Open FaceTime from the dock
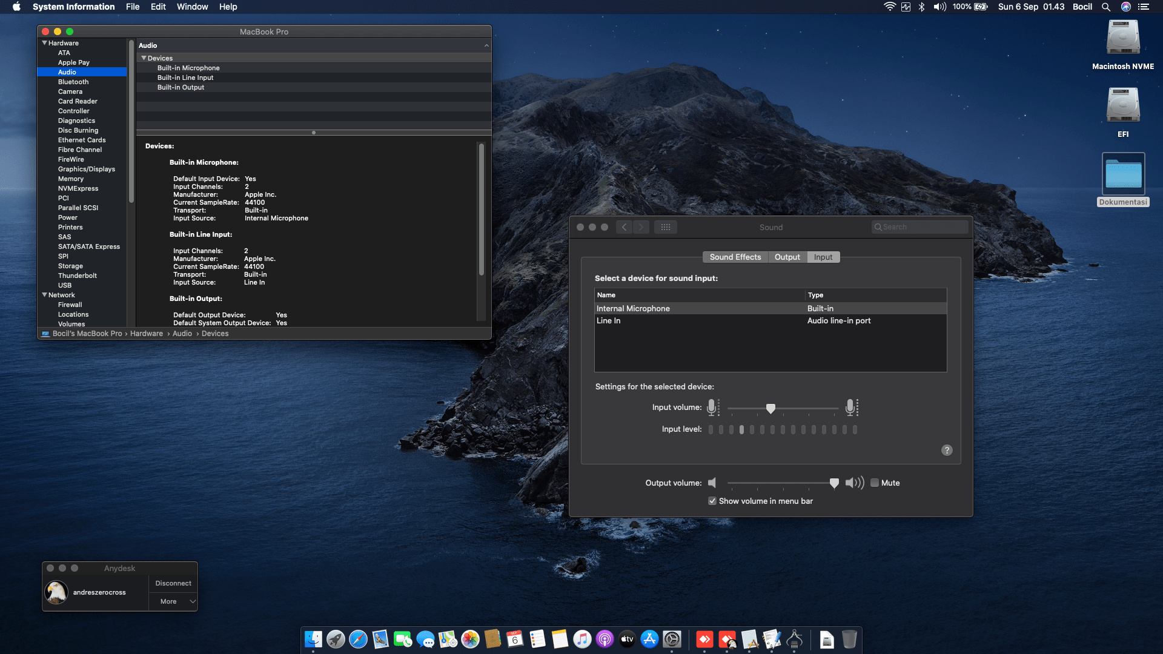The height and width of the screenshot is (654, 1163). pos(403,639)
